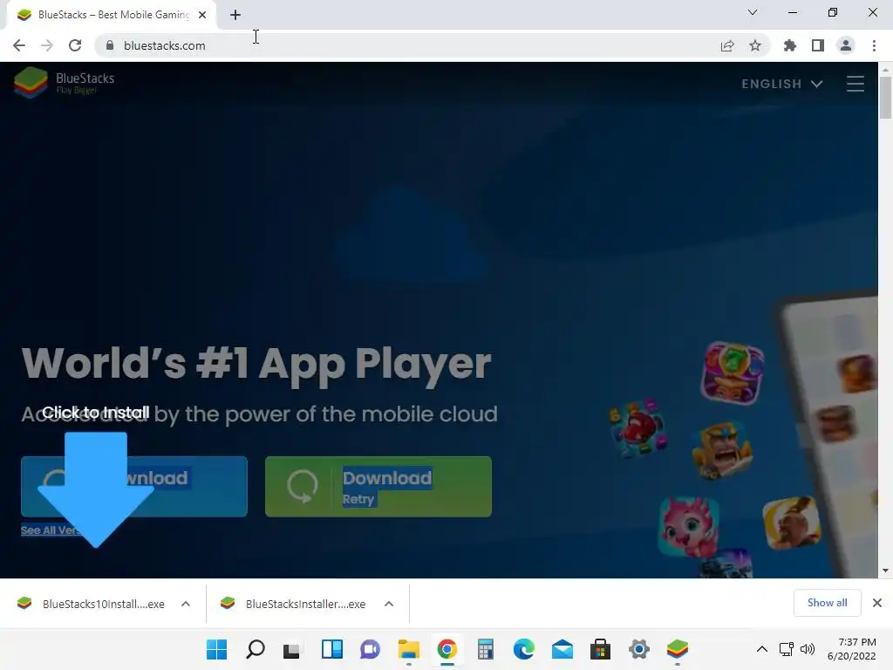Open the Extensions puzzle icon
893x670 pixels.
[x=790, y=45]
